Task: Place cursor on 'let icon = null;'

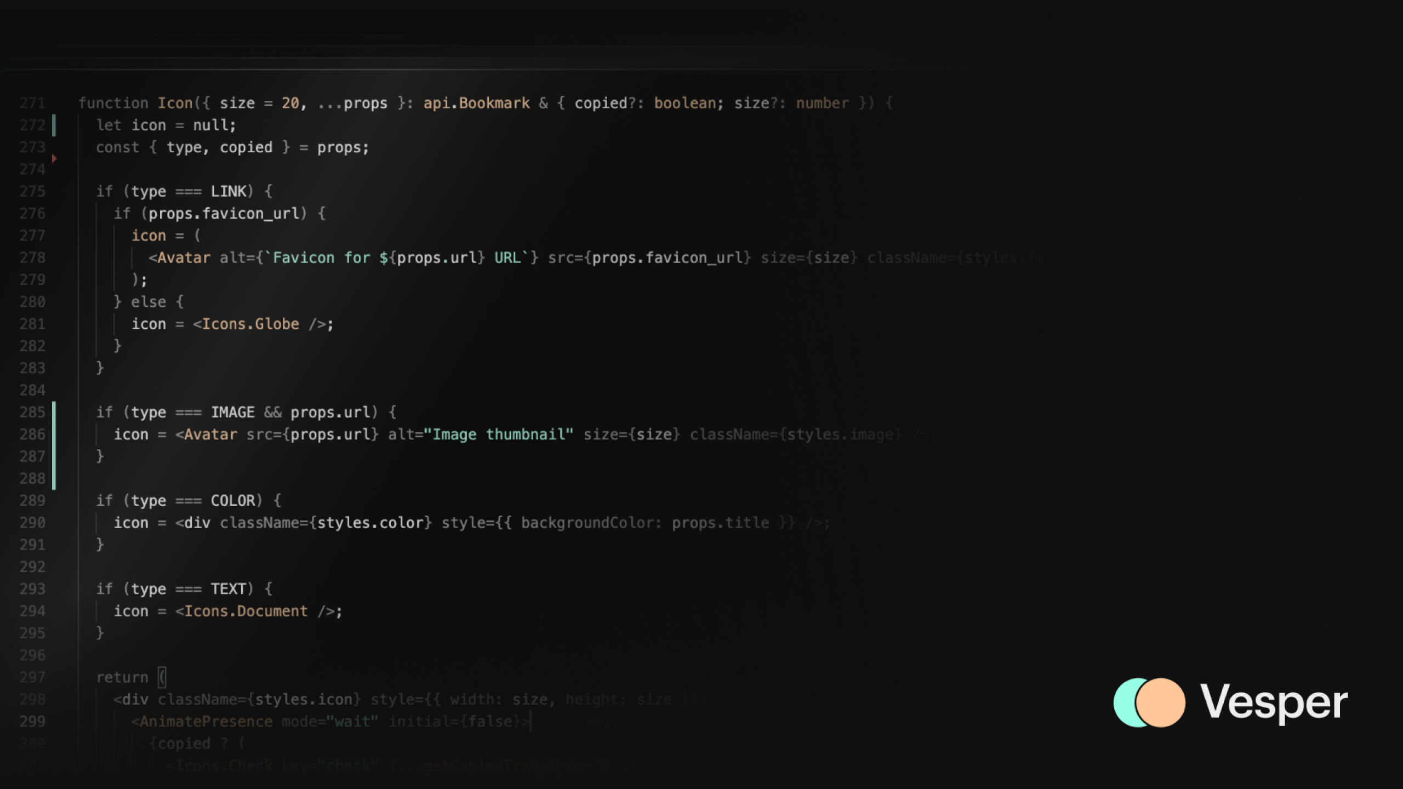Action: (166, 125)
